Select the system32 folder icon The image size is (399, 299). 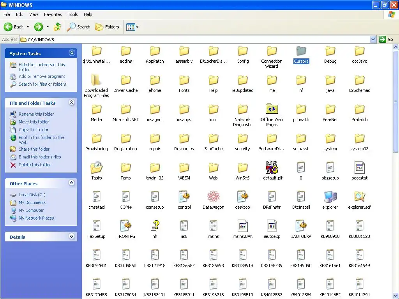[x=359, y=139]
